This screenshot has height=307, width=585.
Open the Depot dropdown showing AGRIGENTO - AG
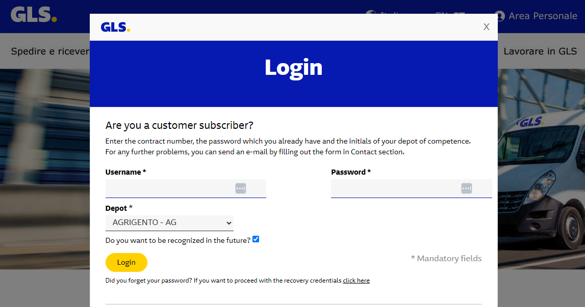coord(169,222)
